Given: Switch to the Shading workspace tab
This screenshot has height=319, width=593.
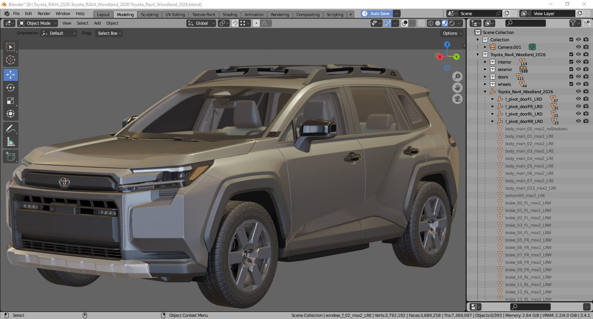Looking at the screenshot, I should click(230, 15).
